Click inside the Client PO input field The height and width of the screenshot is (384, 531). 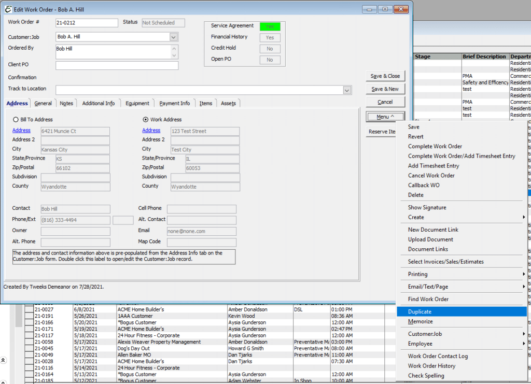[x=117, y=65]
